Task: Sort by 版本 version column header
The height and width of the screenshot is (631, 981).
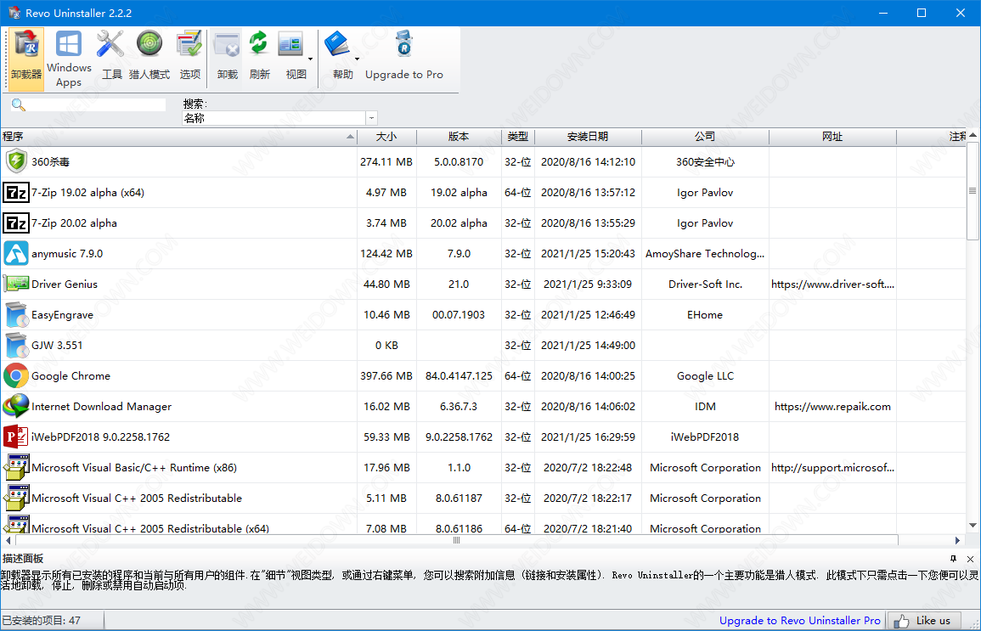Action: pyautogui.click(x=459, y=137)
